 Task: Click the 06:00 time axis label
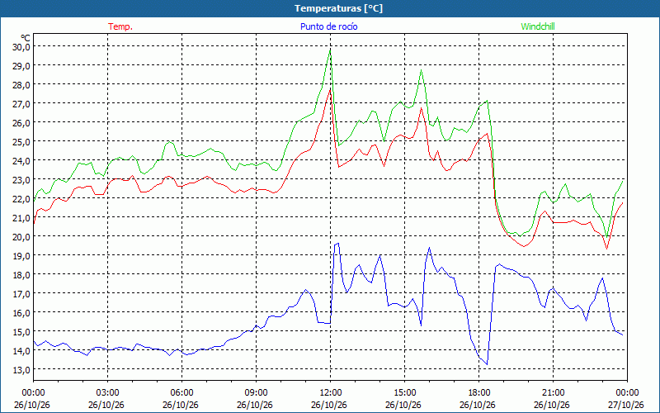(x=181, y=392)
